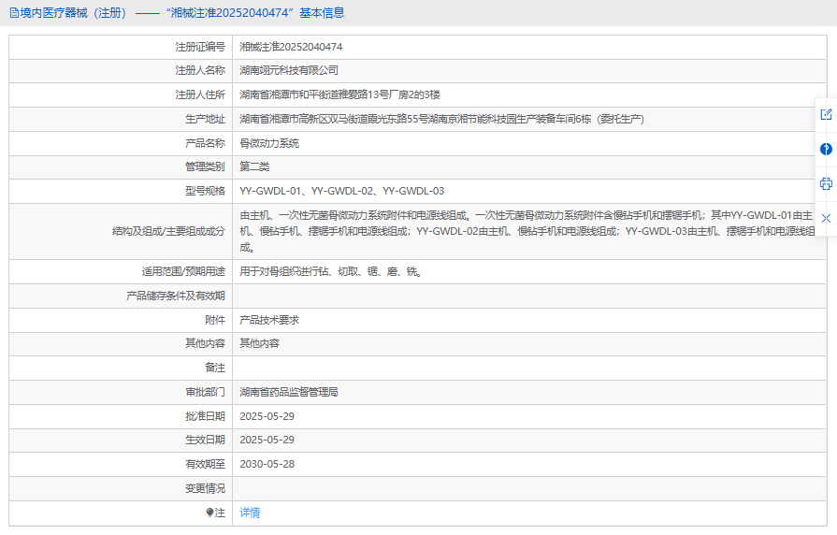Click approval department 湖南省药品监督管理局
Screen dimensions: 837x535
pyautogui.click(x=289, y=392)
